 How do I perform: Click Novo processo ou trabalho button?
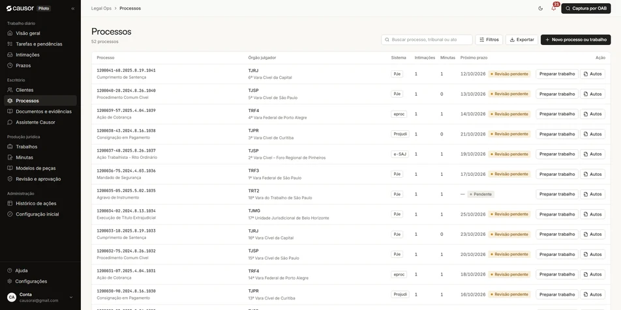pos(576,40)
